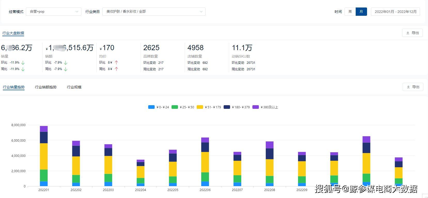428x198 pixels.
Task: Switch to 行业销量趋势 tab
Action: point(14,87)
